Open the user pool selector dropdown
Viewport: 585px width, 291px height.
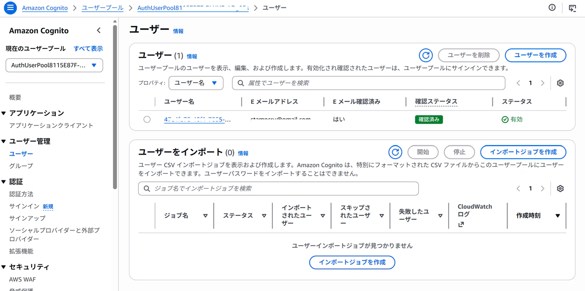point(54,65)
